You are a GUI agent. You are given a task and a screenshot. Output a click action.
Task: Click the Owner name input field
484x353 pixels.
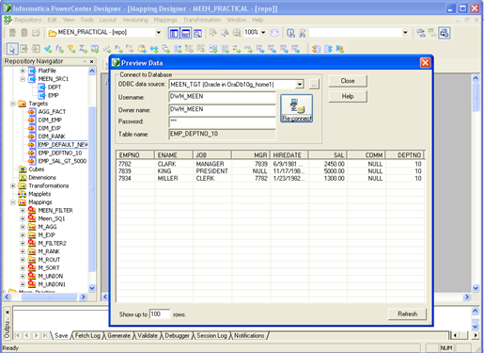[x=222, y=109]
